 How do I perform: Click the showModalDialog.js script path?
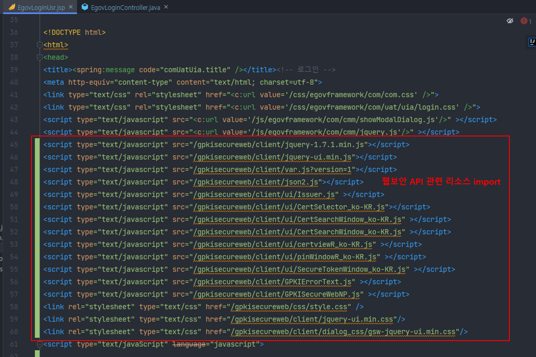click(x=344, y=120)
